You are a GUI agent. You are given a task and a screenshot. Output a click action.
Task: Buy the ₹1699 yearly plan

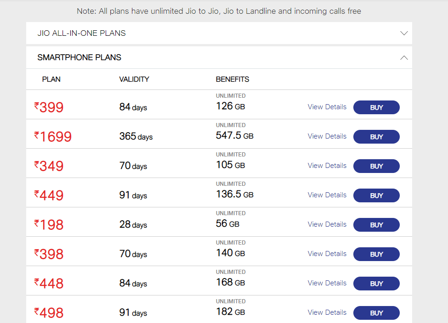376,137
